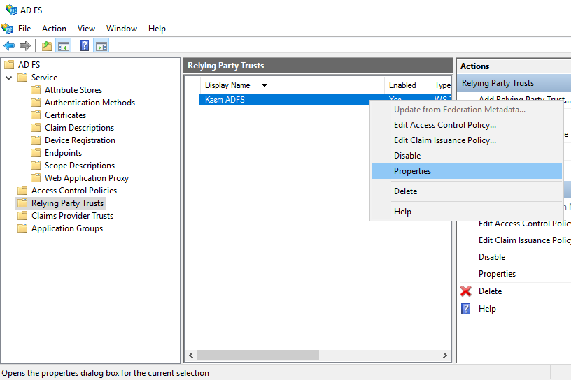Click the red Delete icon in Actions
Screen dimensions: 571x380
[x=466, y=291]
